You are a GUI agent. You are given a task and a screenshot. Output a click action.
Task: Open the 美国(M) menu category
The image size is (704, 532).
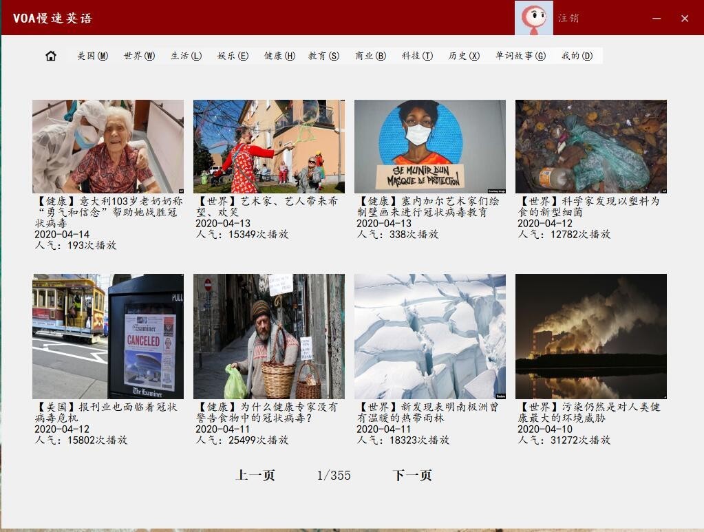tap(92, 56)
